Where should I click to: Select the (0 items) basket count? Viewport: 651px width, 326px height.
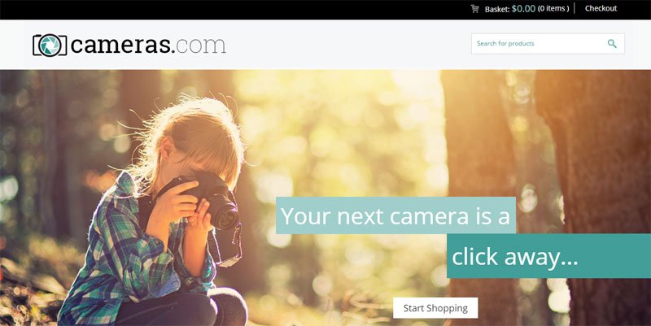pyautogui.click(x=553, y=9)
